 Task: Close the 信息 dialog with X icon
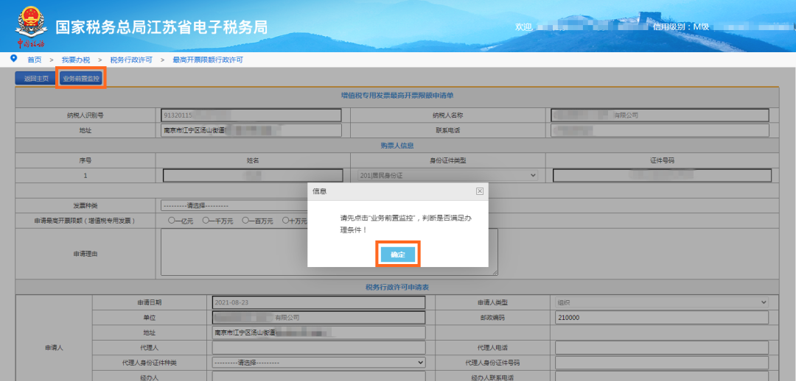pyautogui.click(x=479, y=191)
